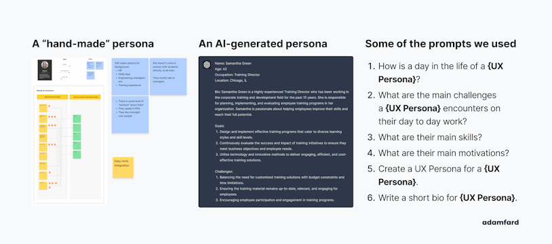This screenshot has height=244, width=552.
Task: Click the "Challenges:" heading in the AI persona
Action: pyautogui.click(x=223, y=171)
